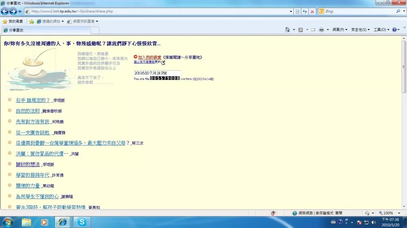Viewport: 407px width, 228px height.
Task: Open the search provider dropdown arrow
Action: point(404,11)
